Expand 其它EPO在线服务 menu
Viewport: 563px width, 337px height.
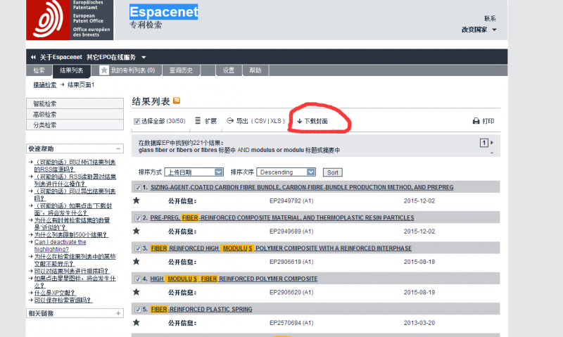[x=116, y=57]
